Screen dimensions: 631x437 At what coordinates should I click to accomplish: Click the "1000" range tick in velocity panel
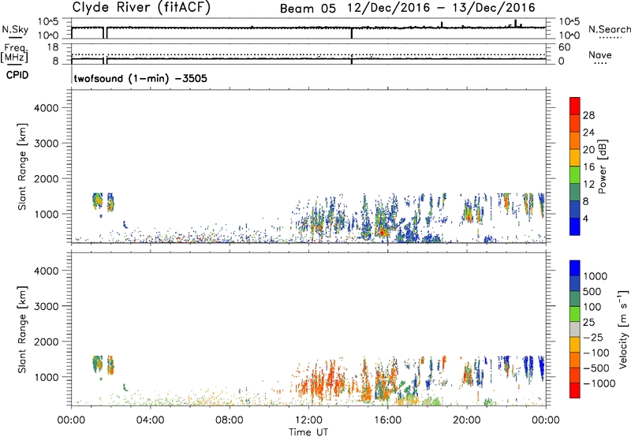47,377
